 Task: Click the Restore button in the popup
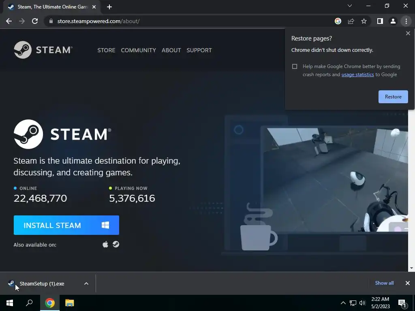click(x=393, y=96)
